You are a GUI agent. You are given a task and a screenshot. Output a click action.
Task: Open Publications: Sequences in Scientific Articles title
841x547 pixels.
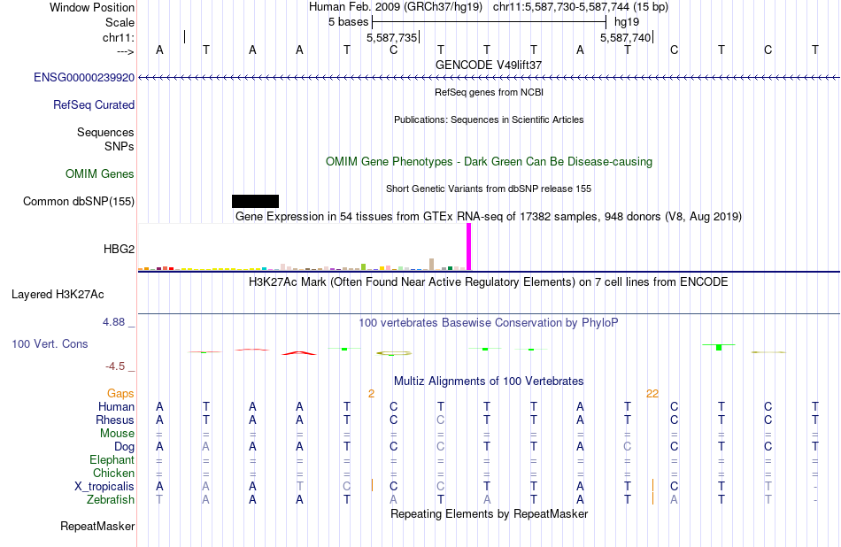point(489,119)
